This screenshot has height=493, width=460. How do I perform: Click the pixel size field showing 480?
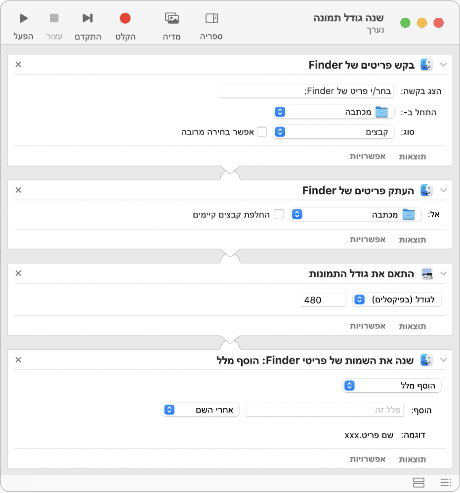point(323,299)
